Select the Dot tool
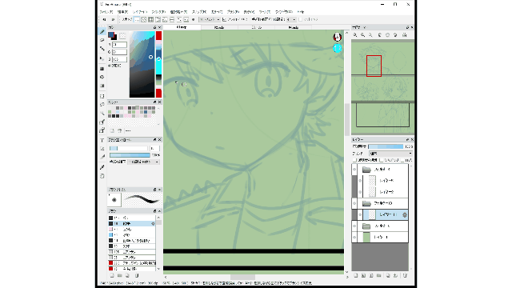Screen dimensions: 512x288 click(x=102, y=49)
